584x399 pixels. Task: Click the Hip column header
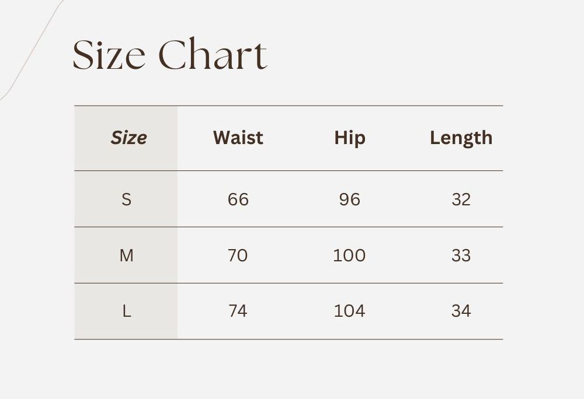[349, 138]
